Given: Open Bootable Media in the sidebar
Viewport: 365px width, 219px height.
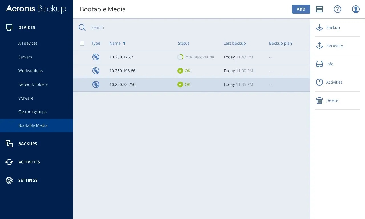Looking at the screenshot, I should click(33, 125).
